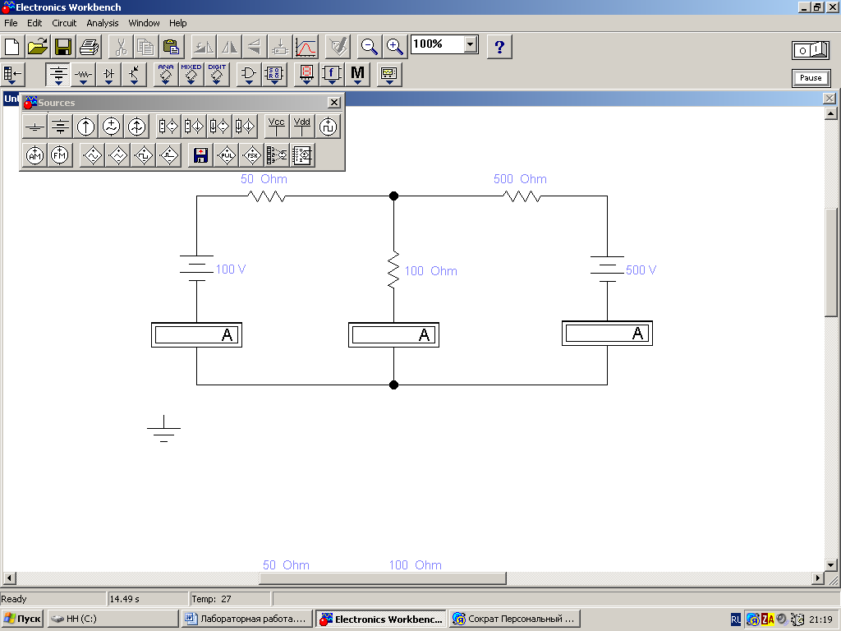Select the voltage-controlled square wave oscillator
This screenshot has height=631, width=841.
tap(144, 155)
